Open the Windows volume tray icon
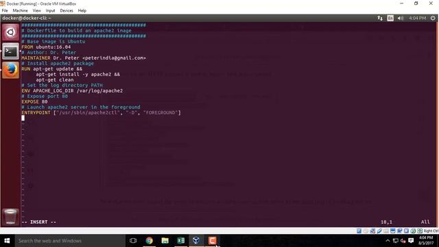The width and height of the screenshot is (439, 247). point(403,241)
